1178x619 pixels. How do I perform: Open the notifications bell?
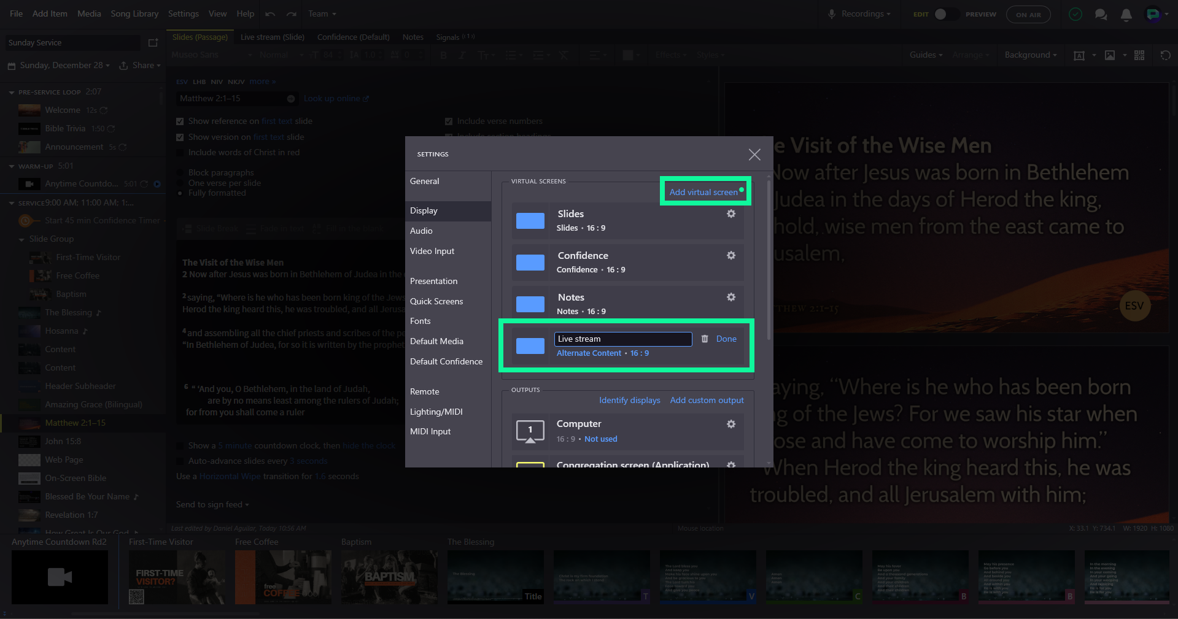click(x=1126, y=14)
